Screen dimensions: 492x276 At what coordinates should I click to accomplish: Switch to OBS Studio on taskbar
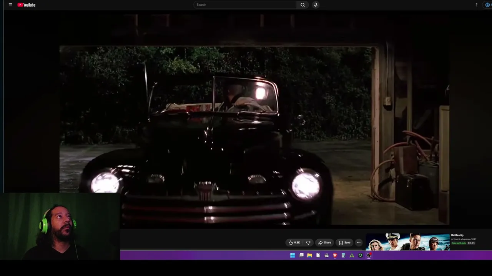[369, 255]
